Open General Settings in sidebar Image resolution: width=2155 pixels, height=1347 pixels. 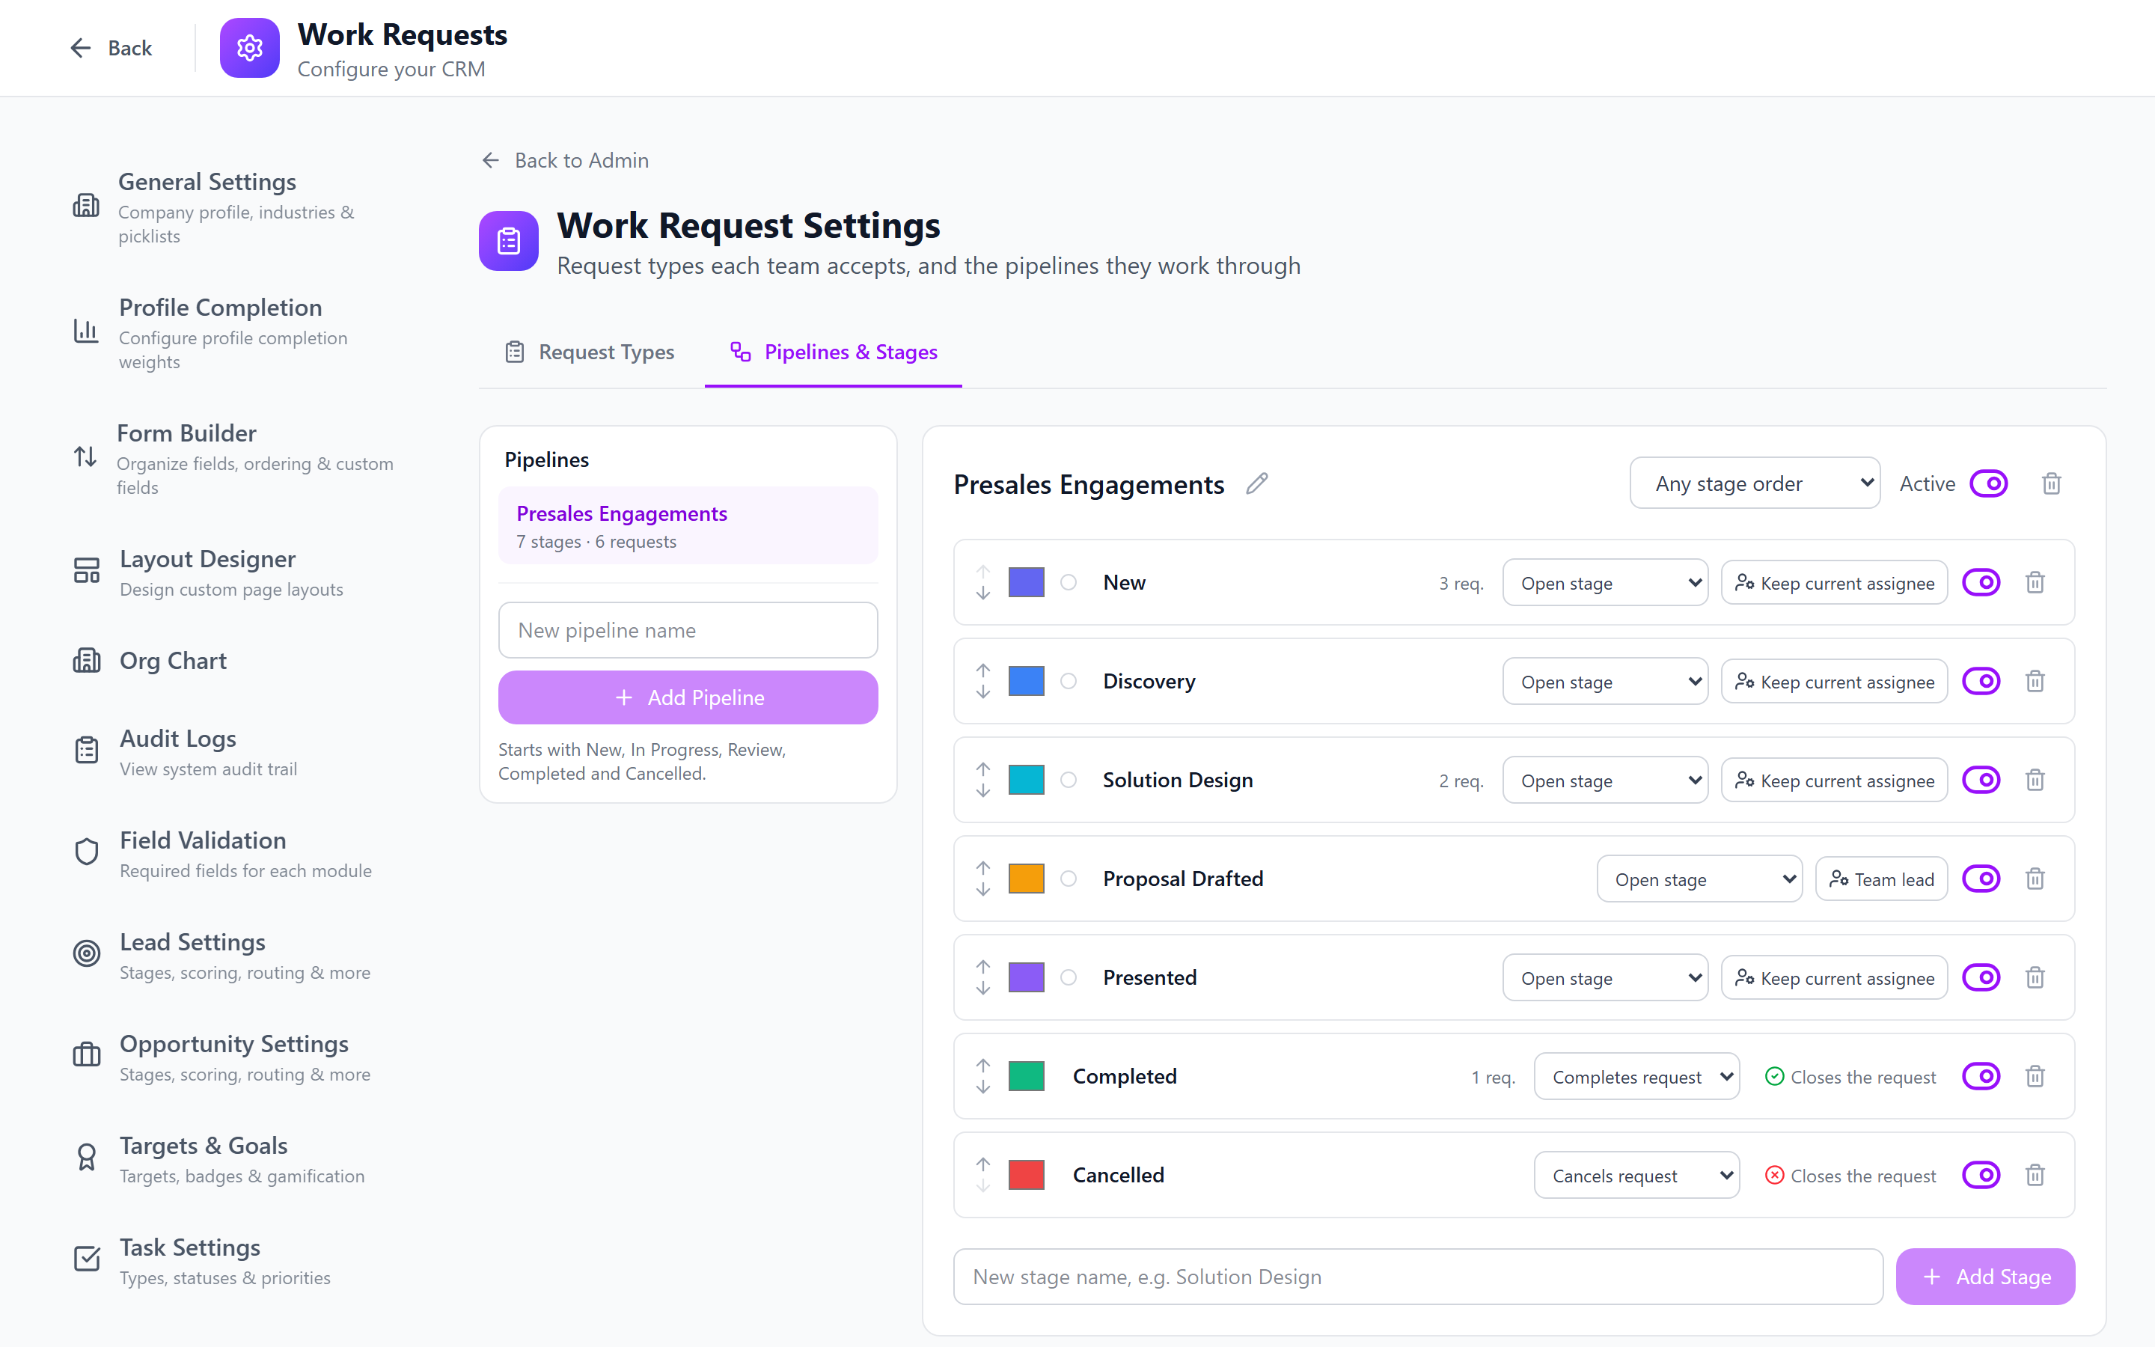click(236, 207)
